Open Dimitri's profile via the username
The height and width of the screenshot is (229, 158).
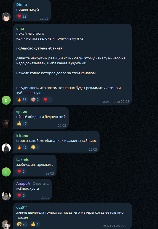pyautogui.click(x=22, y=4)
